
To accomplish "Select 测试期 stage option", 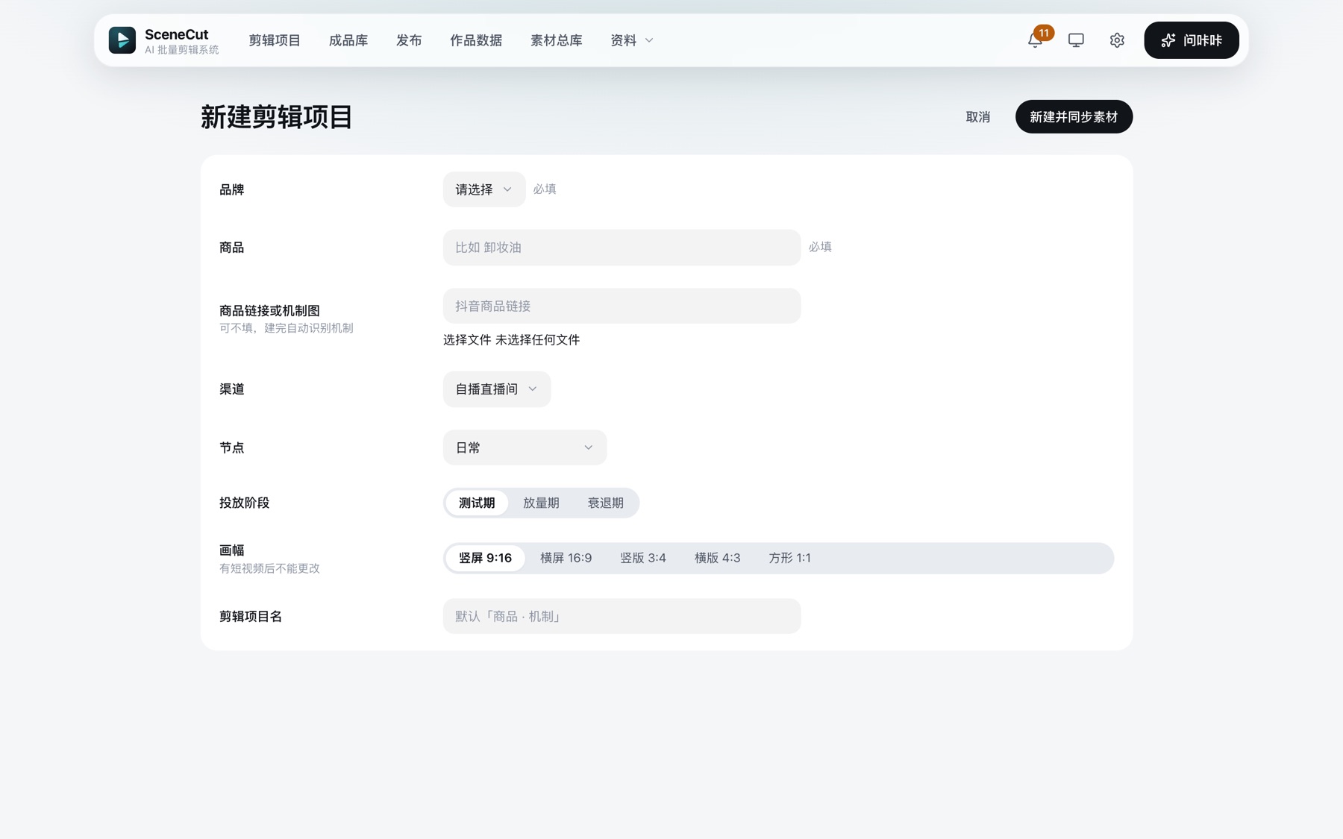I will (x=477, y=503).
